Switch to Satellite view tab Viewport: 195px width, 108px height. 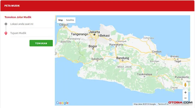(70, 20)
